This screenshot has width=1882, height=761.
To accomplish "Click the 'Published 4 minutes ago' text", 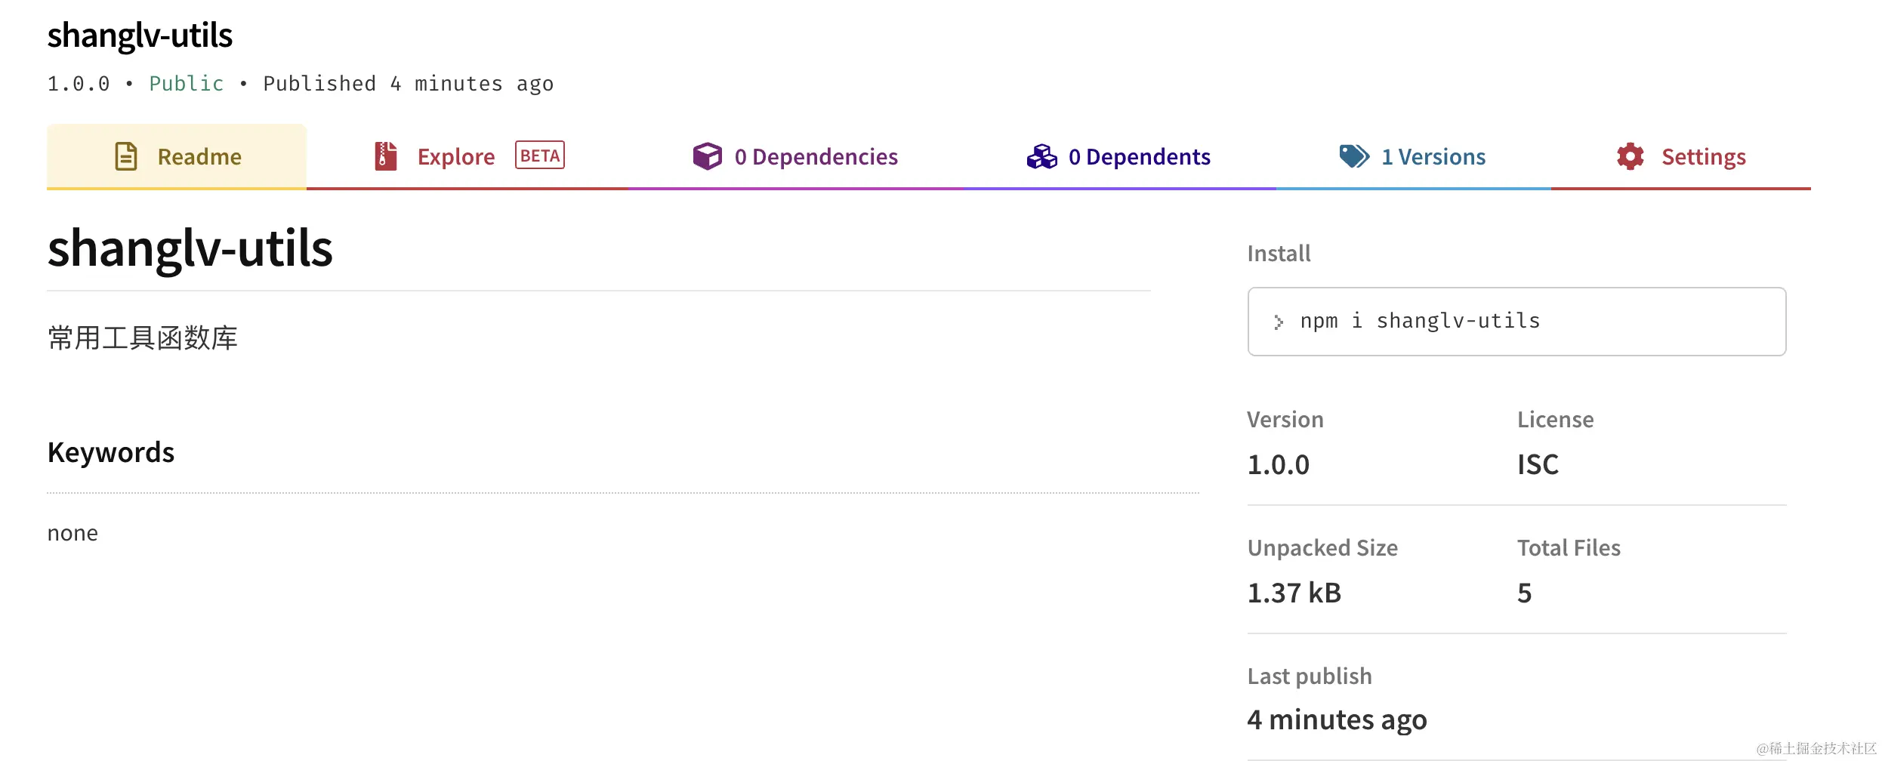I will pyautogui.click(x=409, y=83).
